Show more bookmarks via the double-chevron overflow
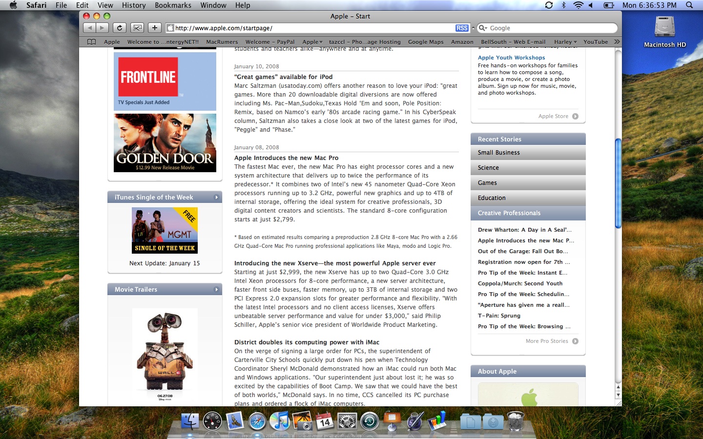 click(x=617, y=42)
